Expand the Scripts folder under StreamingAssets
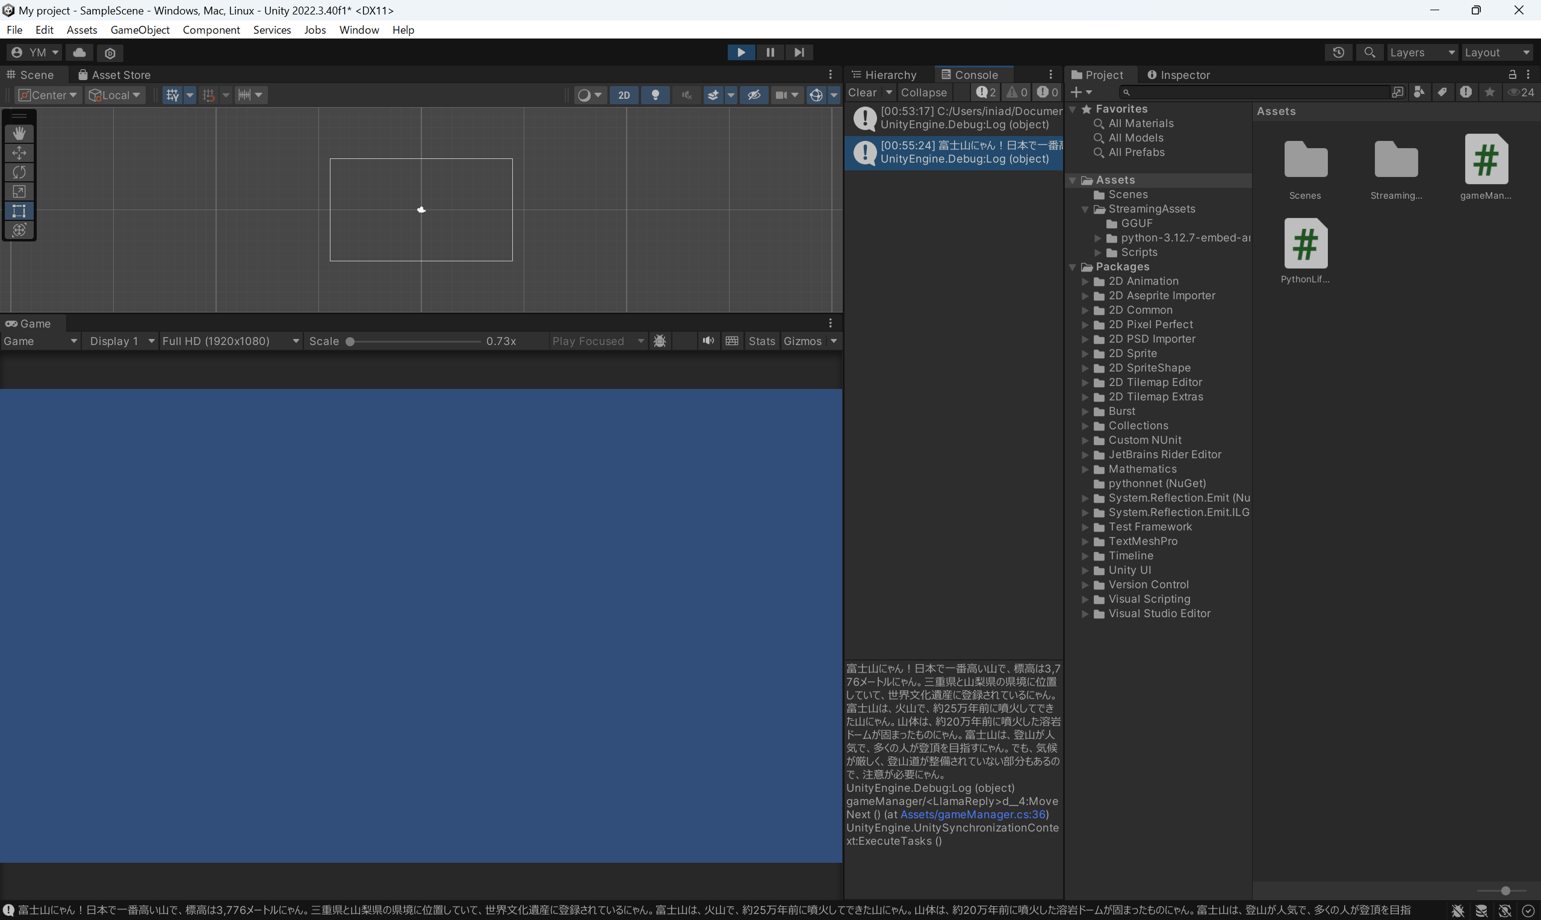 pyautogui.click(x=1099, y=252)
